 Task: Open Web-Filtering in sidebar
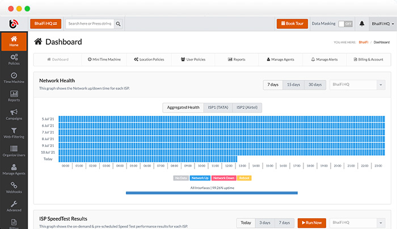[x=14, y=133]
